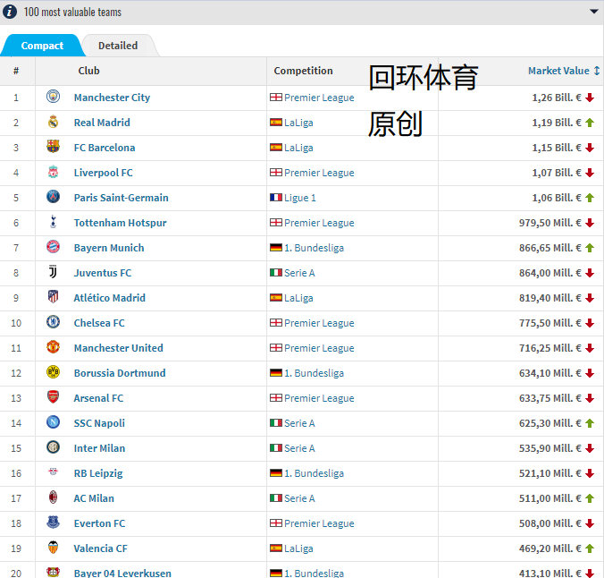Open Tottenham Hotspur crest icon
Screen dimensions: 604x578
[53, 222]
